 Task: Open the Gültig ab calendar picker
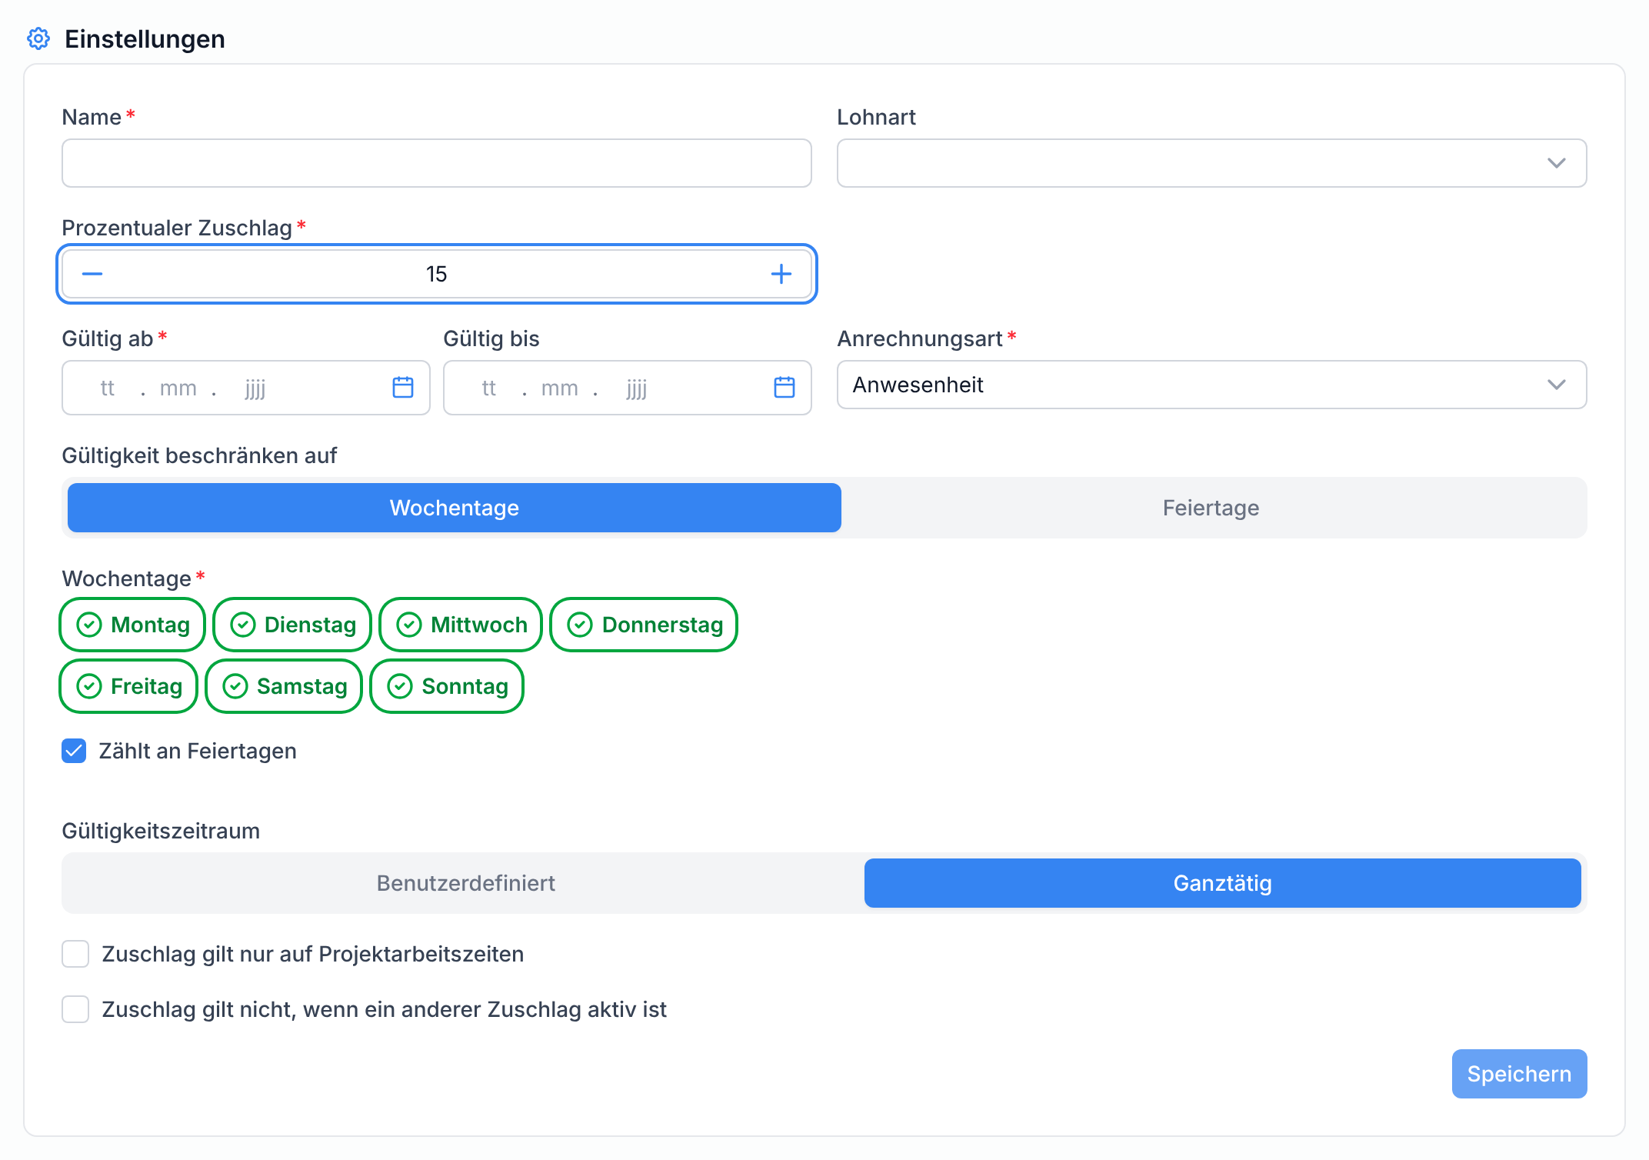point(403,388)
